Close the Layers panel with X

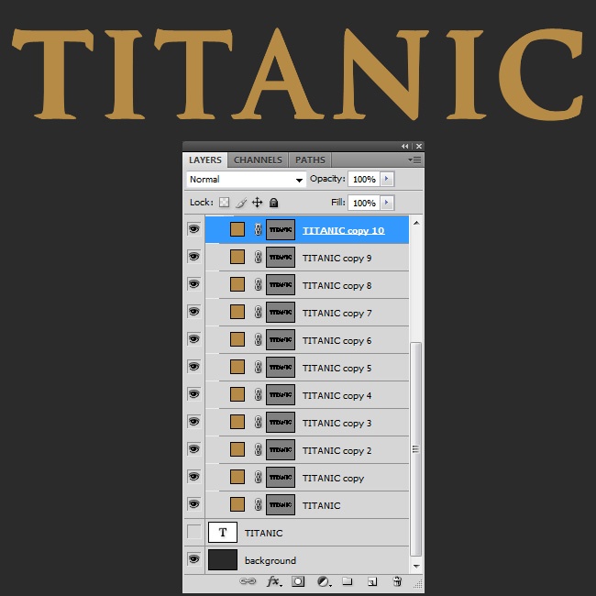(x=419, y=146)
